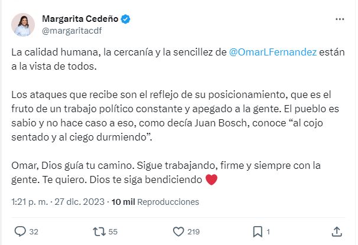Click the 32 replies count
Image resolution: width=358 pixels, height=245 pixels.
34,231
